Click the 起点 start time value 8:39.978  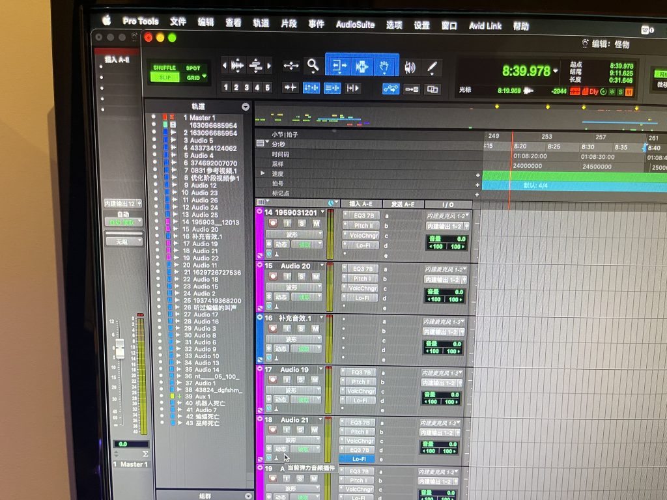621,66
